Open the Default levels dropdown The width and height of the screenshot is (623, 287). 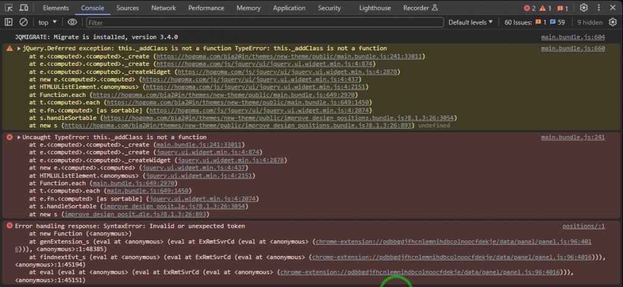point(470,22)
